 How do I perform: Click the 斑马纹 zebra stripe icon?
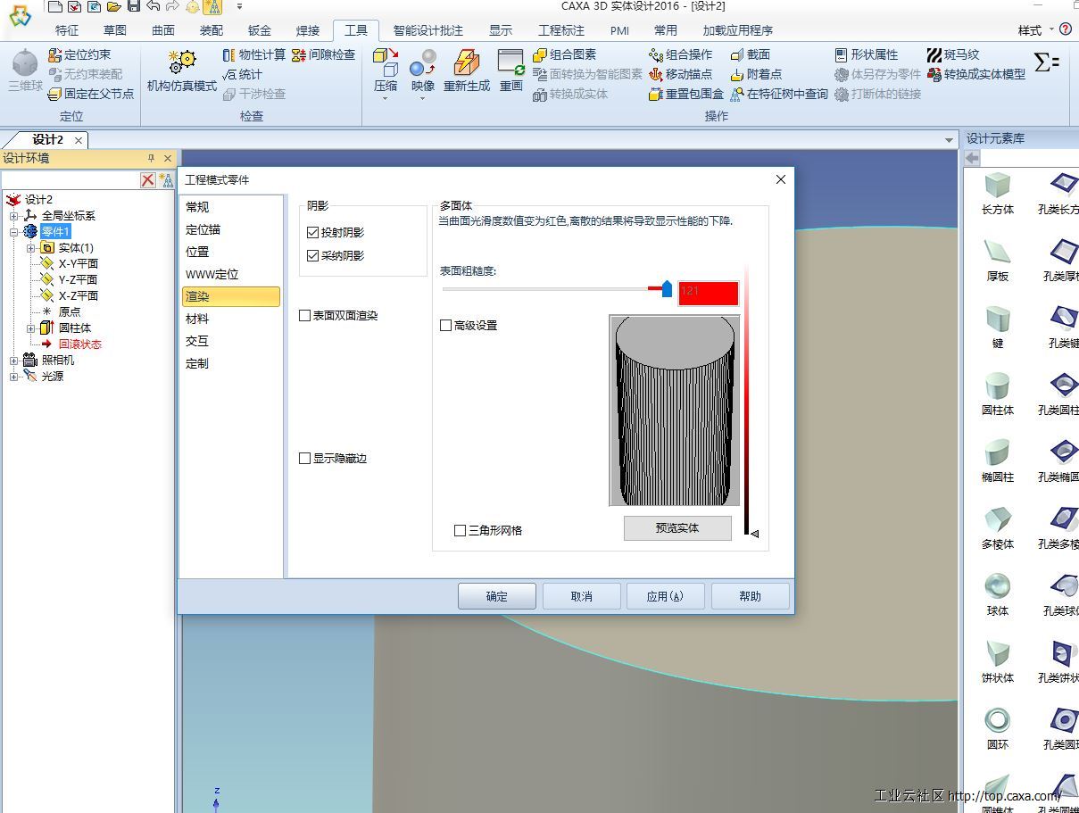click(934, 54)
